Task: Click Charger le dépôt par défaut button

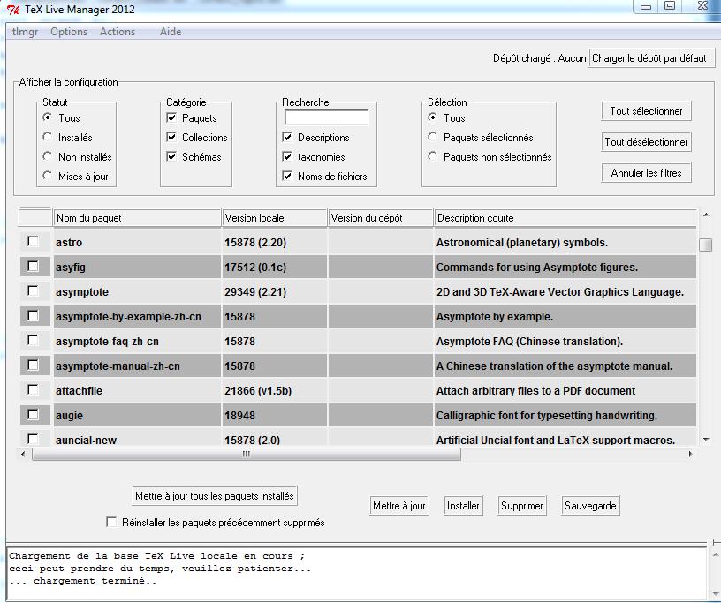Action: click(651, 58)
